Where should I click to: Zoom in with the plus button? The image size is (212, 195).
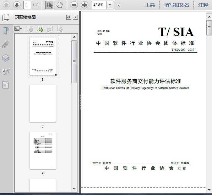(x=84, y=5)
